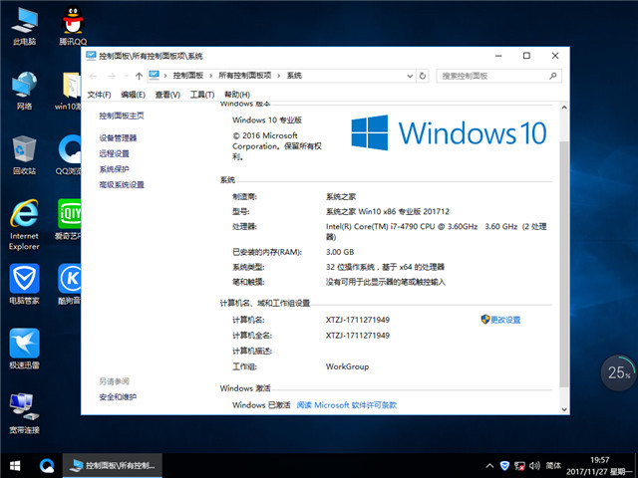This screenshot has height=478, width=638.
Task: Select the 网络 desktop icon
Action: pyautogui.click(x=24, y=91)
